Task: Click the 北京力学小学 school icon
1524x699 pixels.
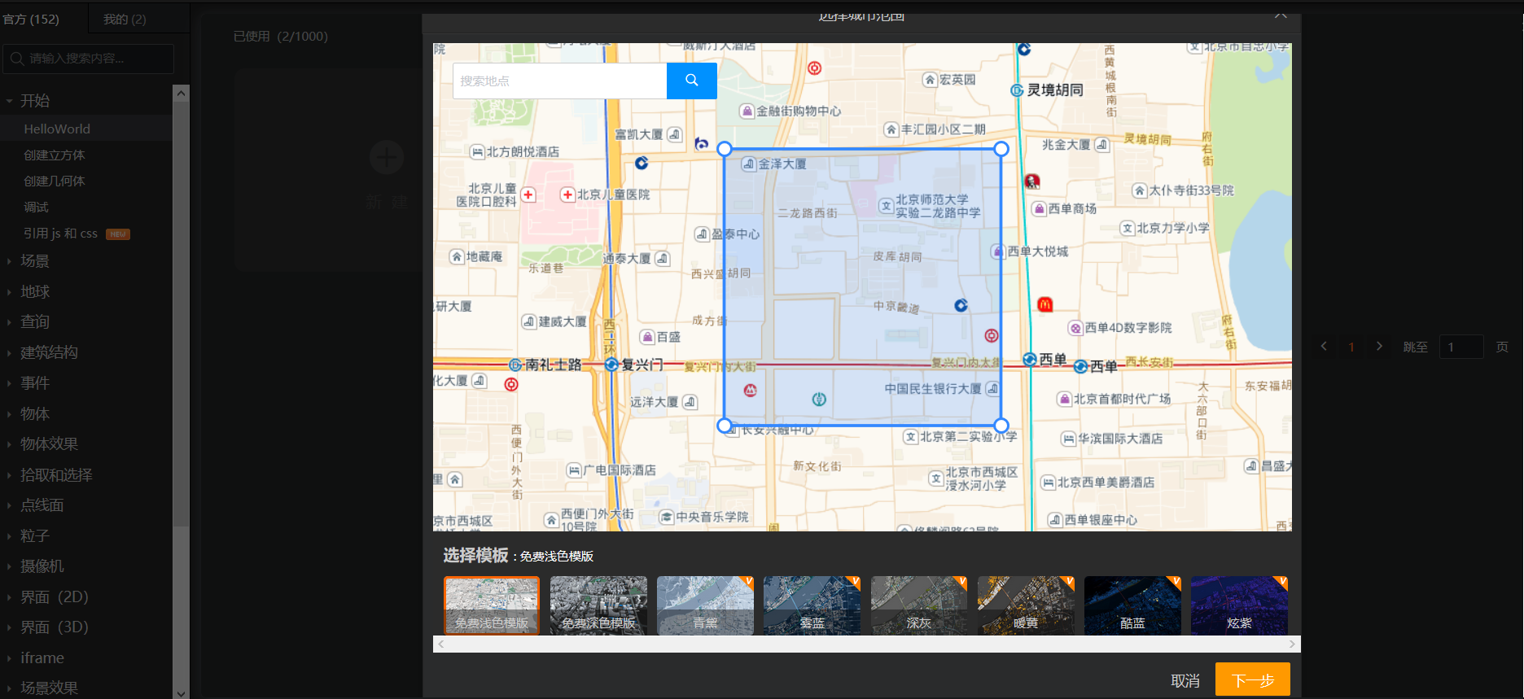Action: coord(1128,228)
